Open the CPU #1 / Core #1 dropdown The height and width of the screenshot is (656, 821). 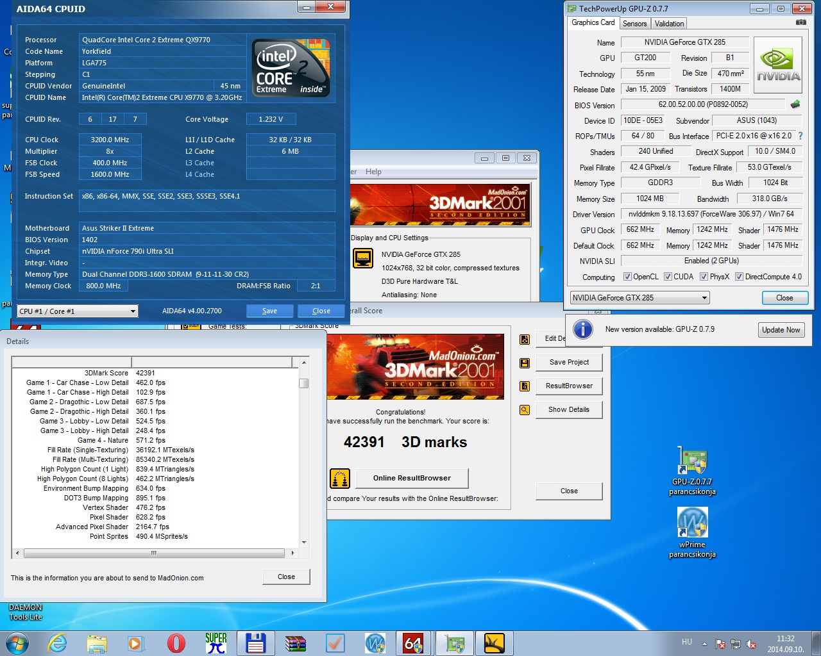pos(78,311)
